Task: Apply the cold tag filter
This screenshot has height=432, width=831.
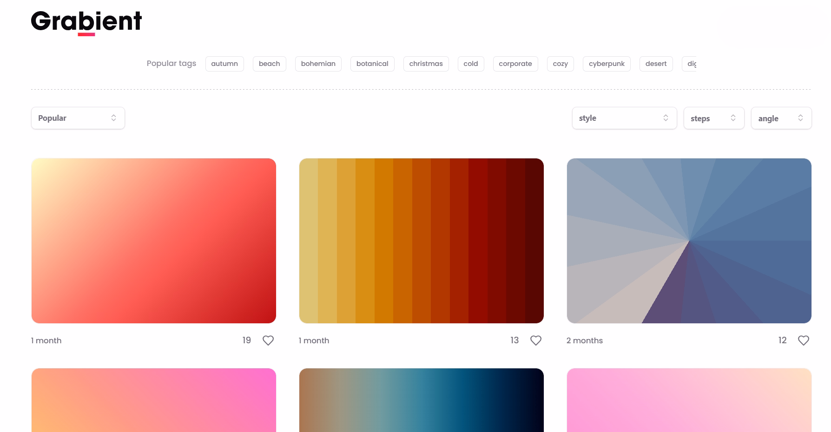Action: [x=471, y=64]
